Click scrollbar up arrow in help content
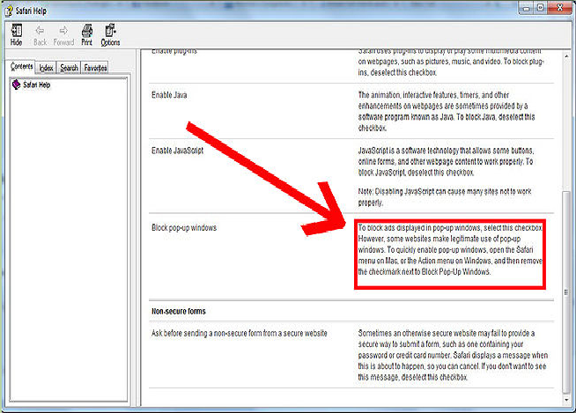 [566, 56]
